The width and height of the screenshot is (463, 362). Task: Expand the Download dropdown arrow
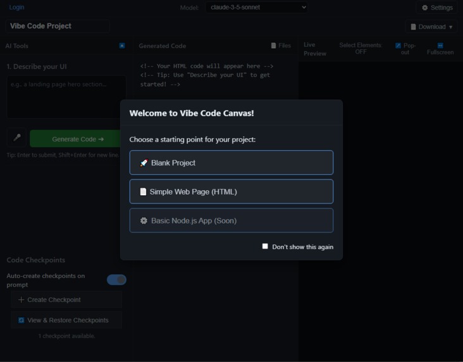coord(450,27)
